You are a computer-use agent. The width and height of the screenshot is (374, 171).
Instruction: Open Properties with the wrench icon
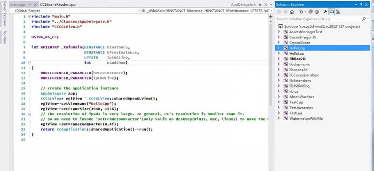pos(325,12)
